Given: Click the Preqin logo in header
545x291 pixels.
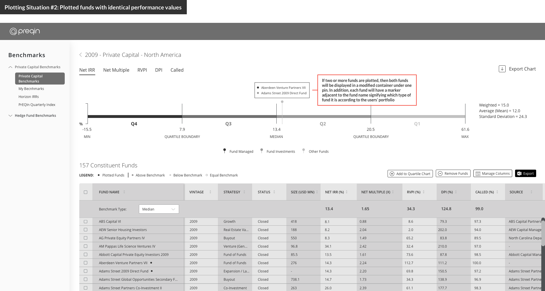Looking at the screenshot, I should 25,31.
